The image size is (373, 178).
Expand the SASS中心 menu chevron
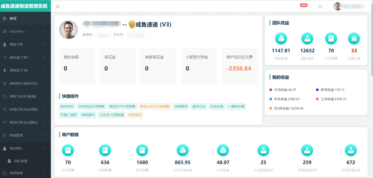click(x=45, y=31)
